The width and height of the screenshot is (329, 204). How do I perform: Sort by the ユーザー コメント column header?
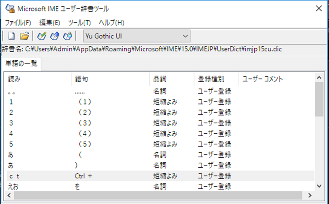point(276,79)
